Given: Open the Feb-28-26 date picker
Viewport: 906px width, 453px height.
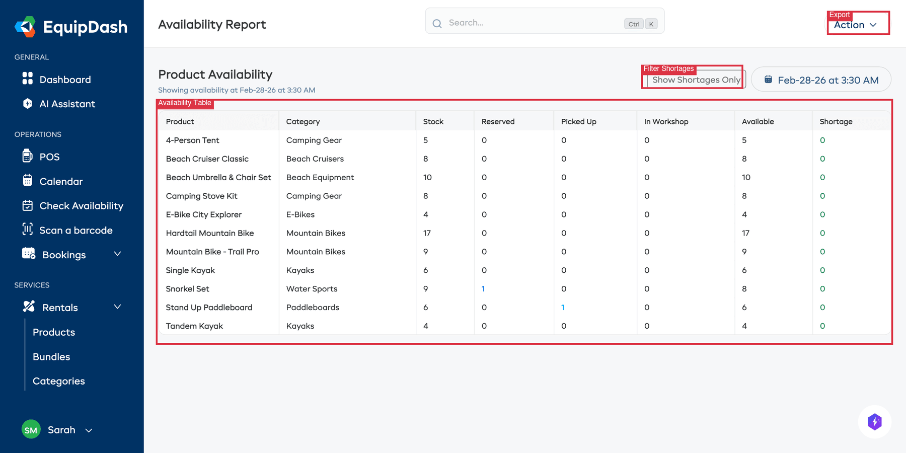Looking at the screenshot, I should [x=820, y=79].
